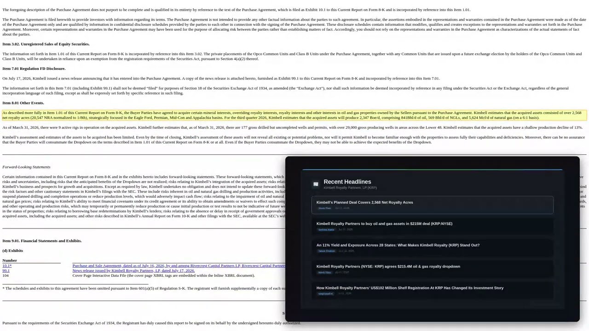
Task: Click the Yahoo Finance source tag
Action: point(327,251)
